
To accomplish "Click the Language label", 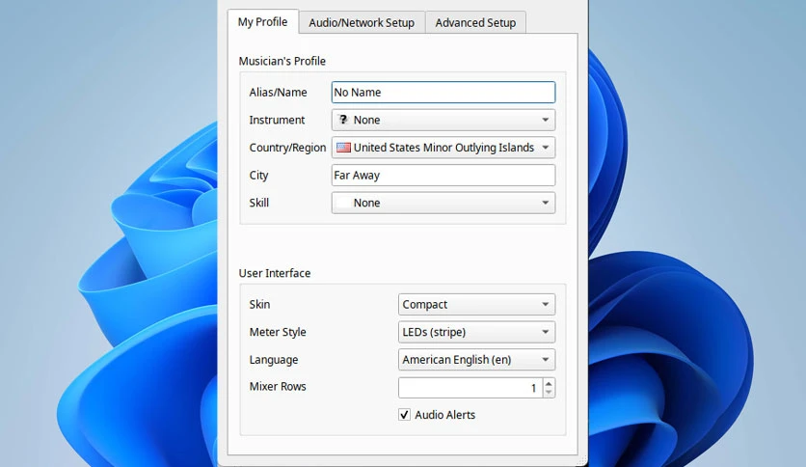I will (274, 360).
